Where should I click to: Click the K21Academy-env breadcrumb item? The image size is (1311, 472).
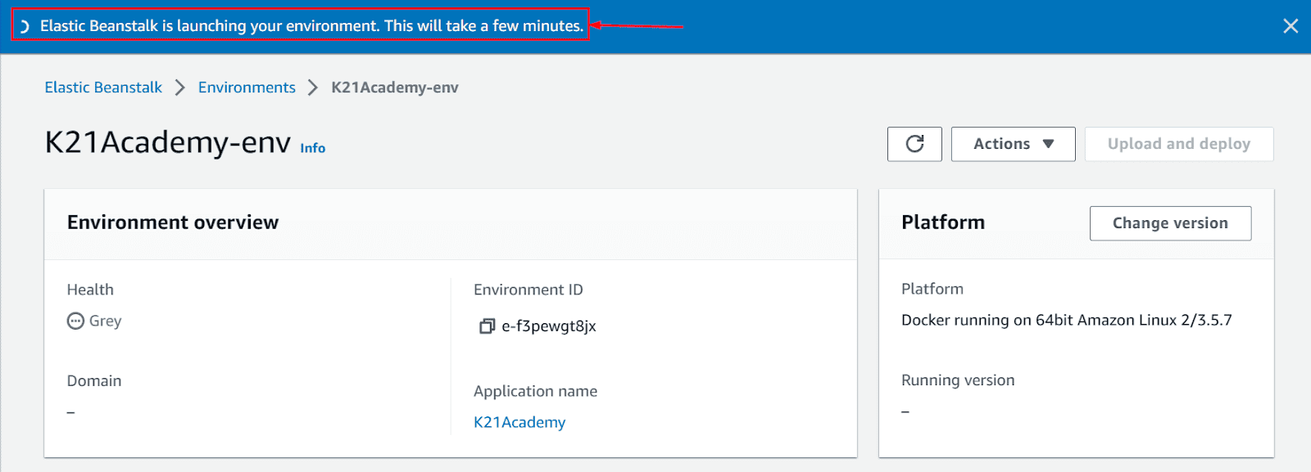point(395,88)
